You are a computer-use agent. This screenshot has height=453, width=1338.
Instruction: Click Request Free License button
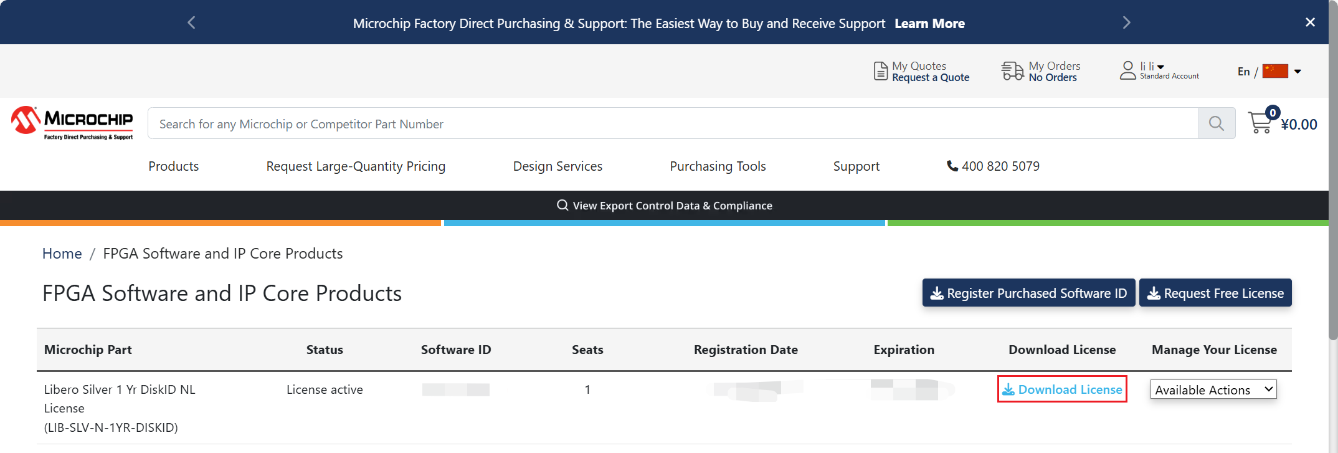click(x=1215, y=293)
